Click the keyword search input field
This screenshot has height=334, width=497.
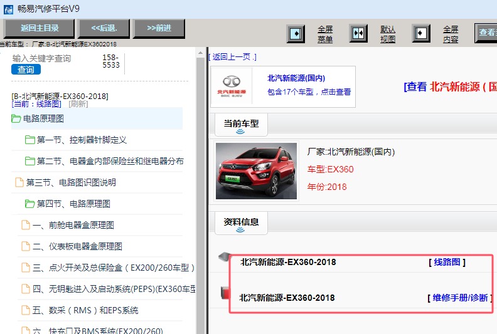(x=54, y=58)
